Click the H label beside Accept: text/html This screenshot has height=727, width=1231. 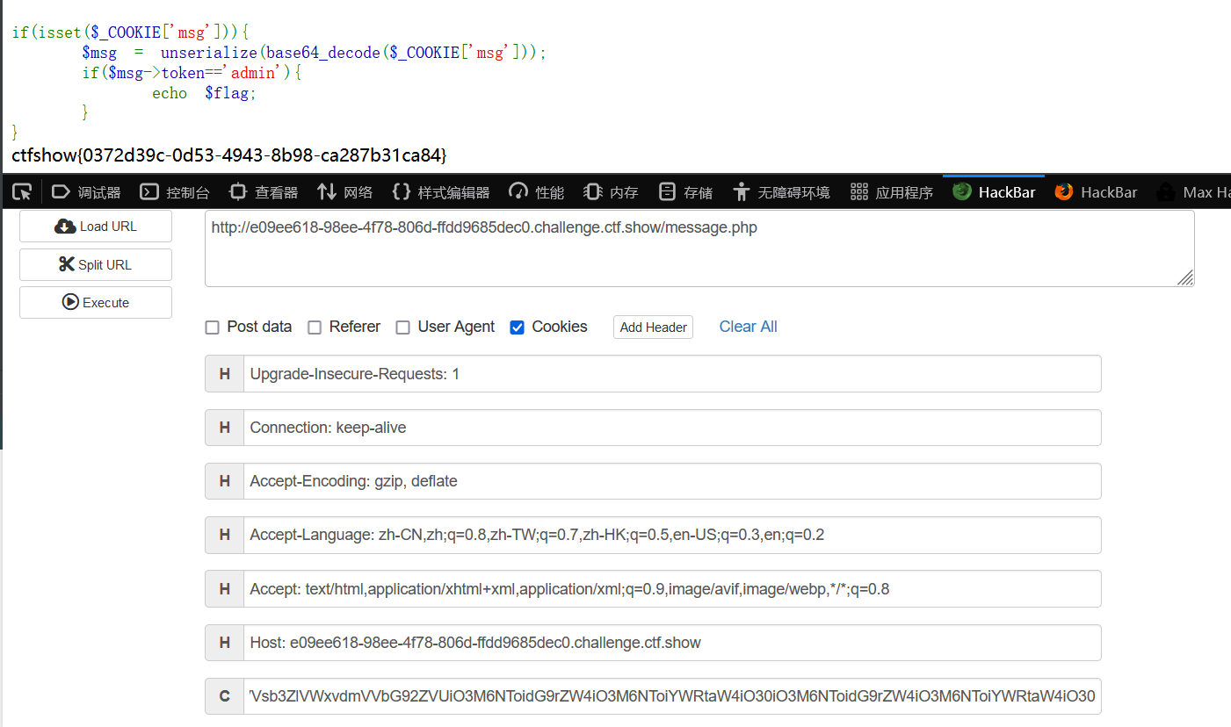[x=225, y=589]
